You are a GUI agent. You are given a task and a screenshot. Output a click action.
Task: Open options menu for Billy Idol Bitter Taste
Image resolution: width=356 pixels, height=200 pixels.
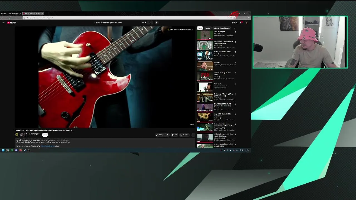(x=235, y=104)
